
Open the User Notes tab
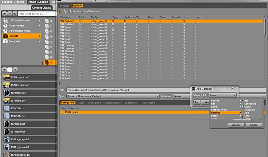(x=148, y=103)
